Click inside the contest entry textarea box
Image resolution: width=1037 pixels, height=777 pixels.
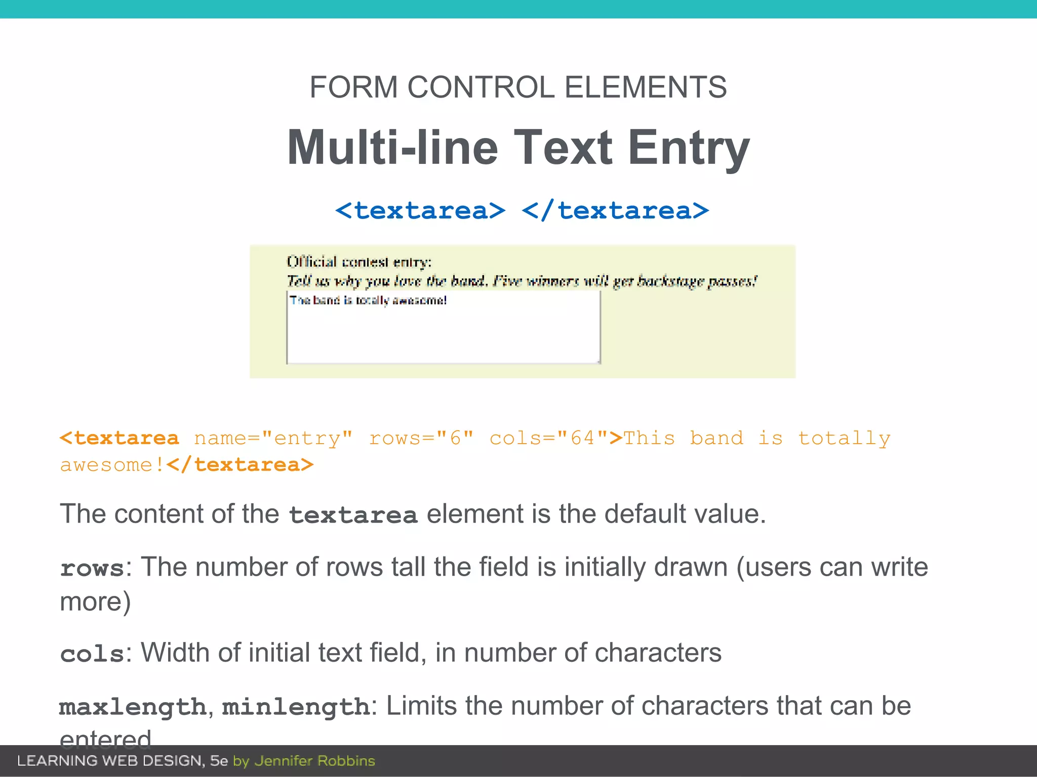click(x=444, y=327)
